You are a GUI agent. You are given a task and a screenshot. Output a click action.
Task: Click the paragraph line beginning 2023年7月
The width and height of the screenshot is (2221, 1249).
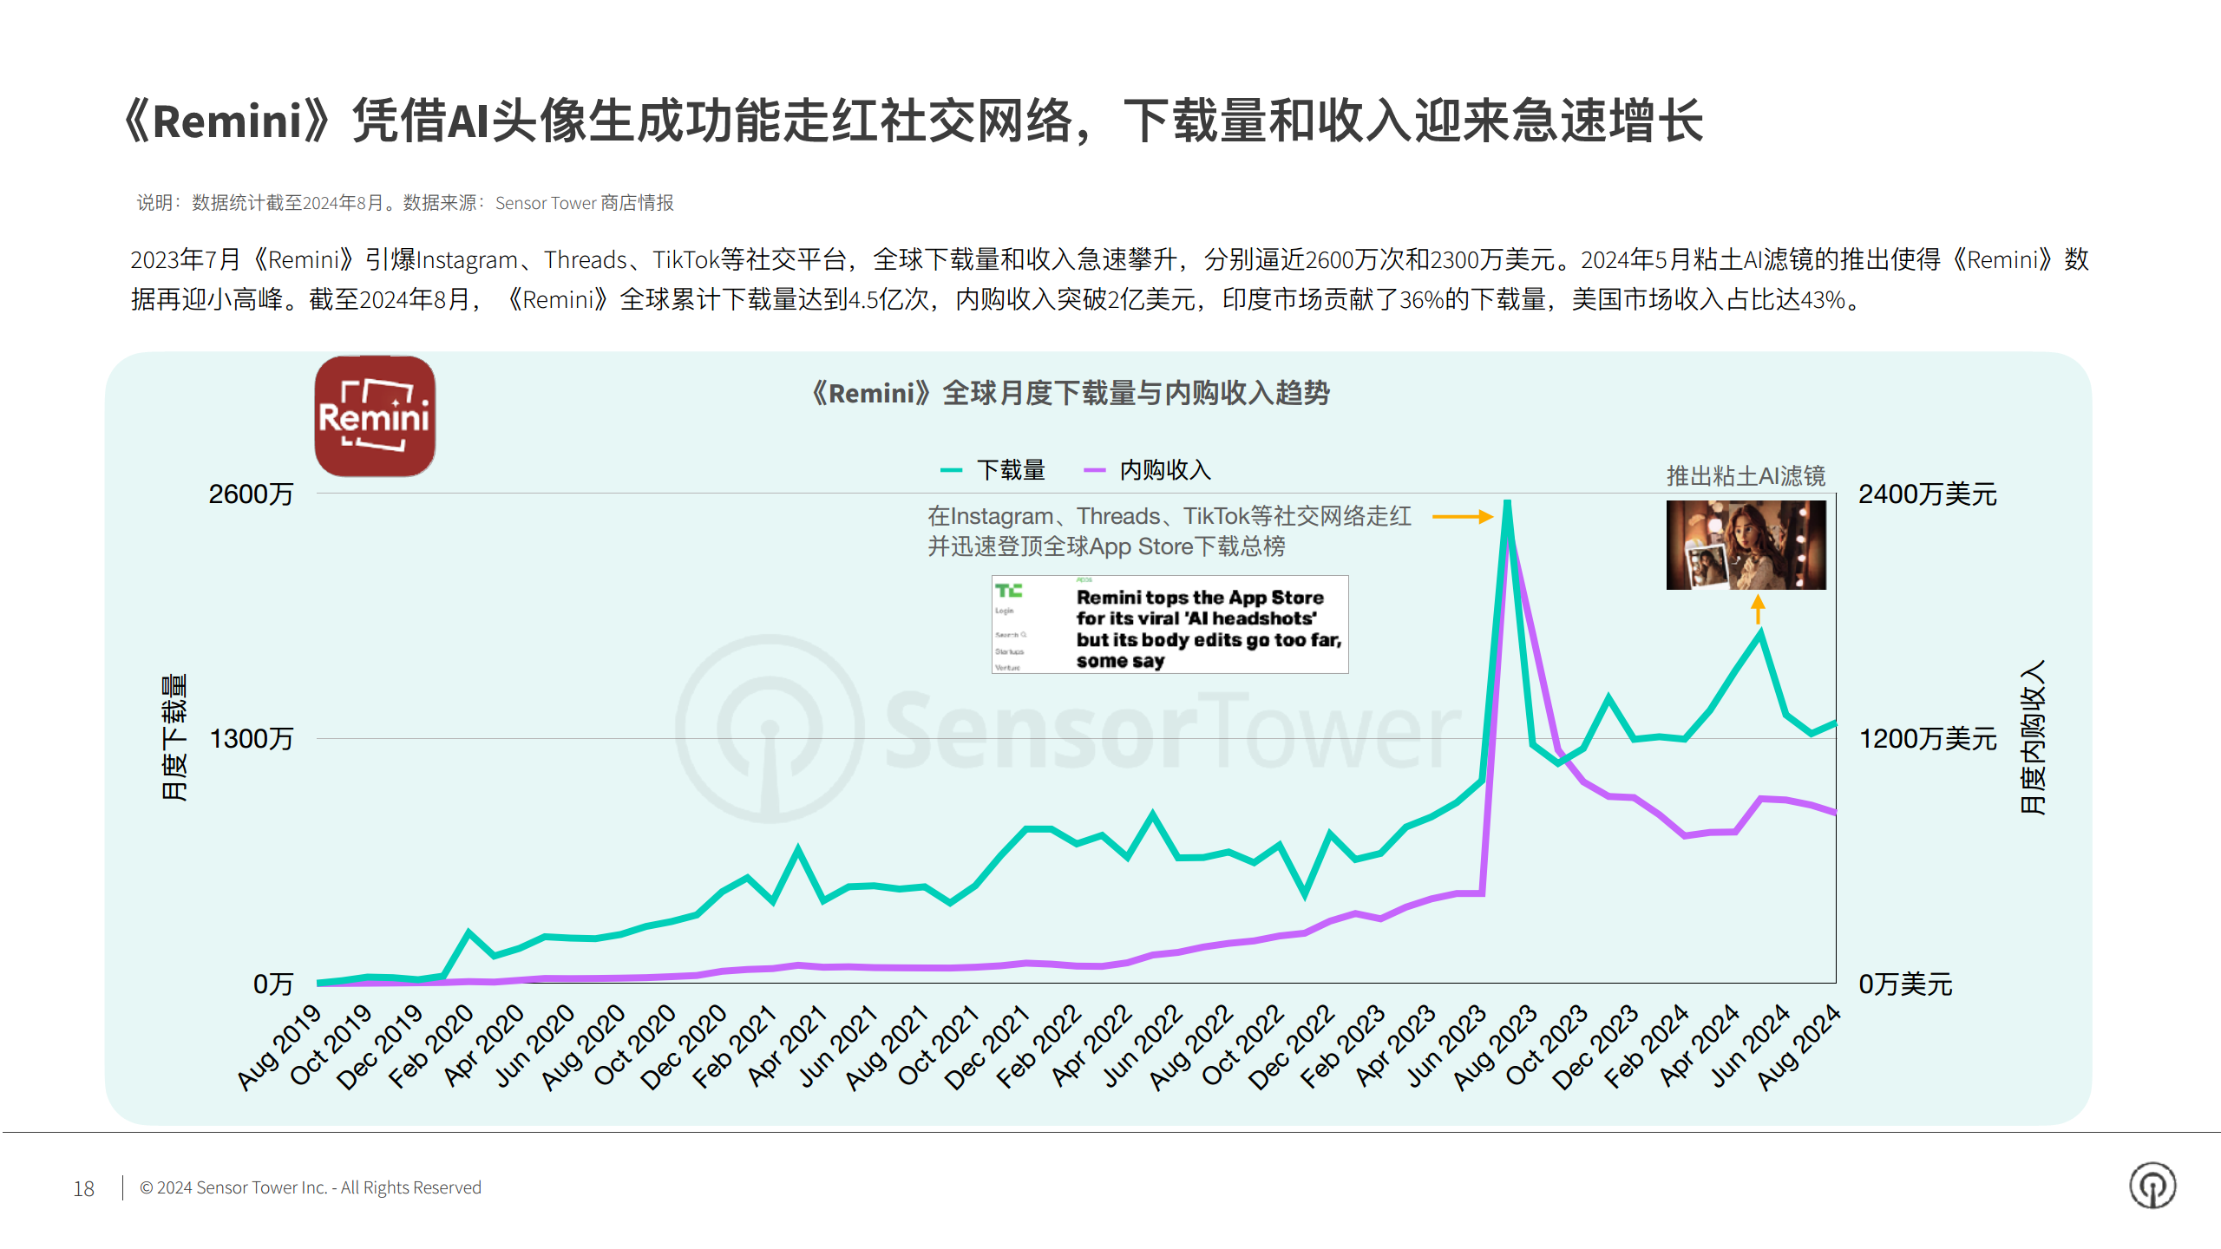pyautogui.click(x=1109, y=259)
